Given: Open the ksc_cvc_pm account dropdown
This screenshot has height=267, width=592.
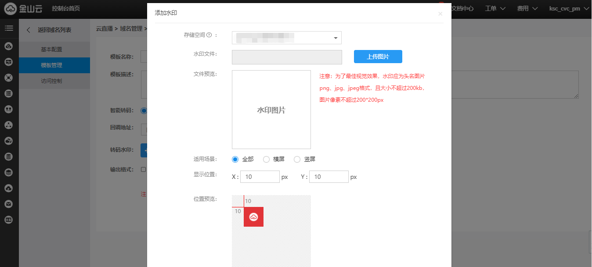Looking at the screenshot, I should pos(569,9).
